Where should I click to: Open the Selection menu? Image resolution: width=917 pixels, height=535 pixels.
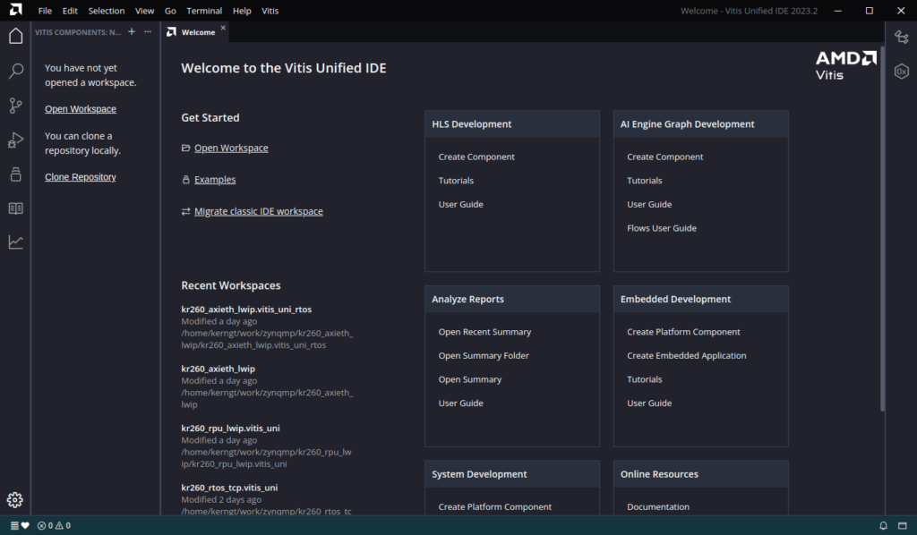coord(107,11)
